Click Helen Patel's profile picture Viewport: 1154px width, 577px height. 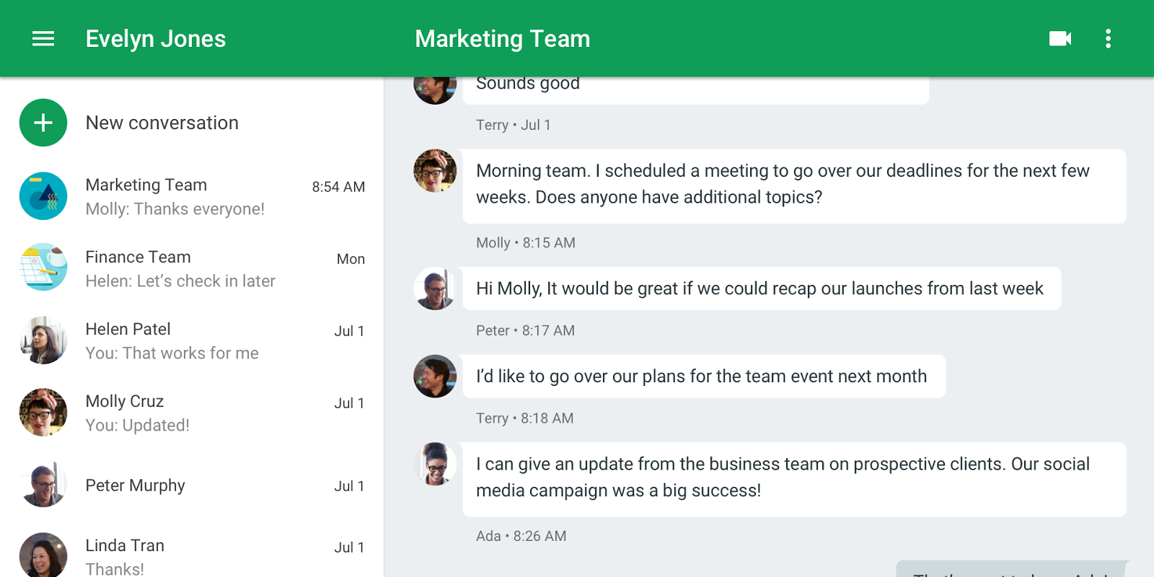(43, 340)
